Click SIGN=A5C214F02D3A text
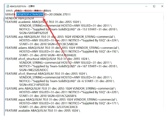Image resolution: width=168 pixels, height=124 pixels. (34, 85)
